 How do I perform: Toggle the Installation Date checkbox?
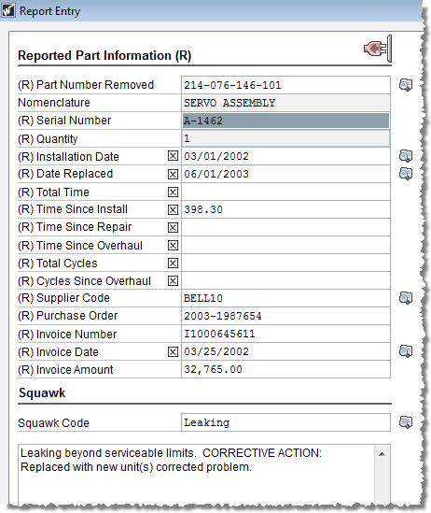coord(173,156)
